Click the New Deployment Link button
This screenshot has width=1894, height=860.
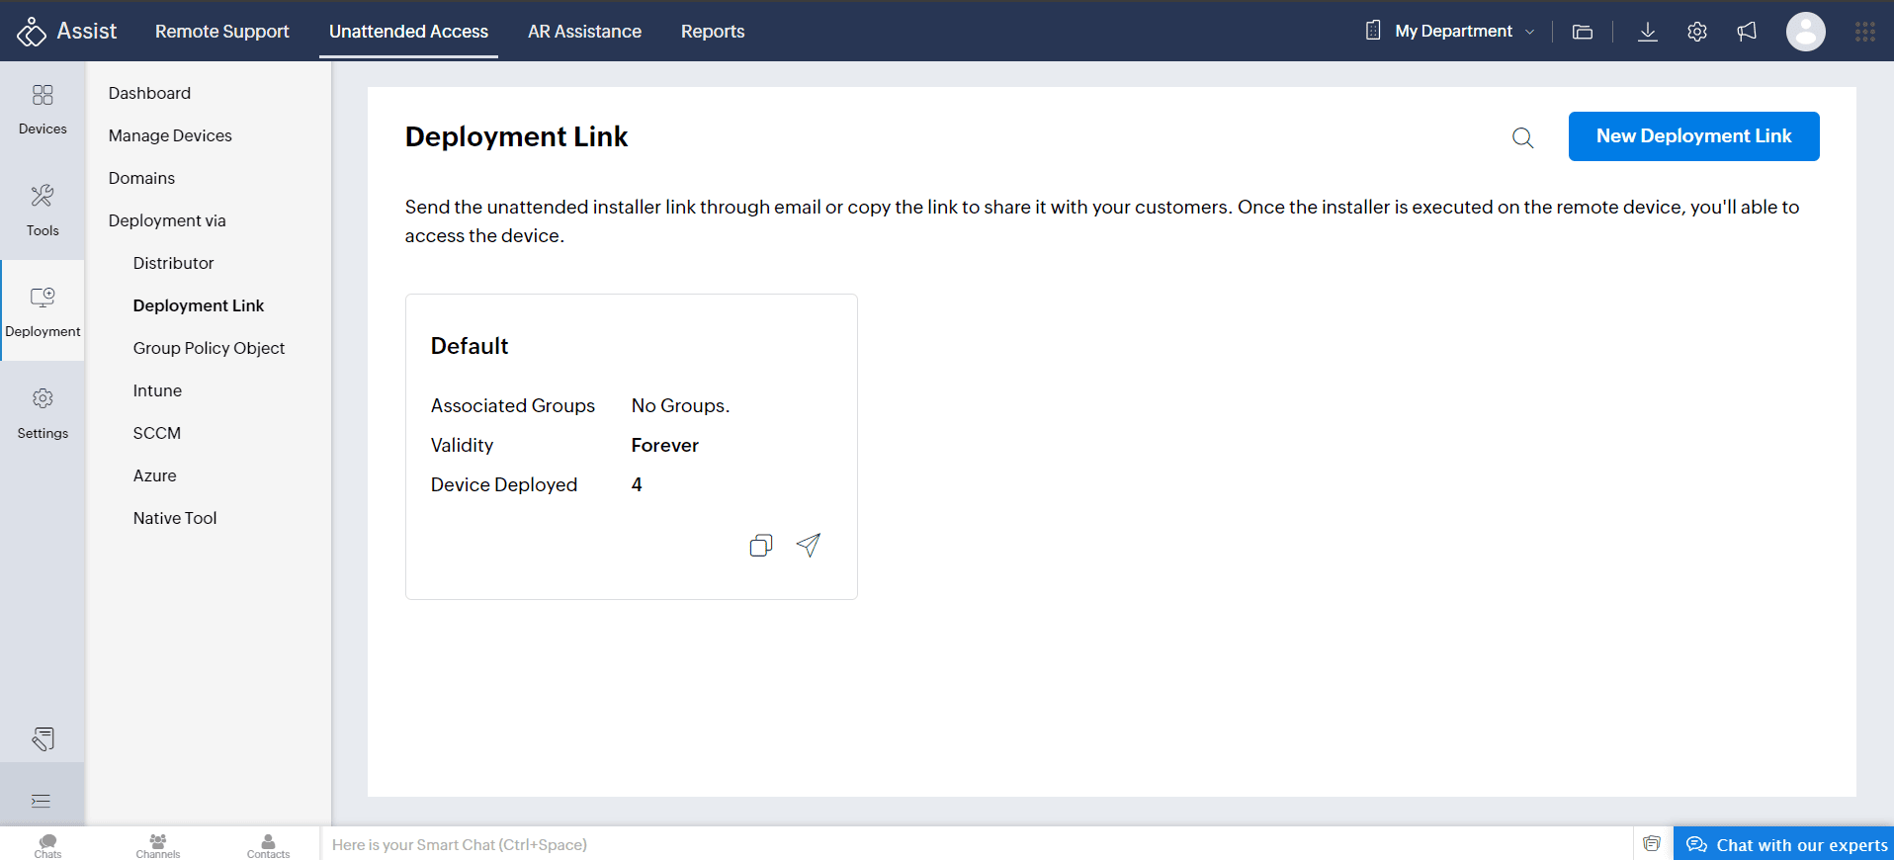[x=1693, y=136]
